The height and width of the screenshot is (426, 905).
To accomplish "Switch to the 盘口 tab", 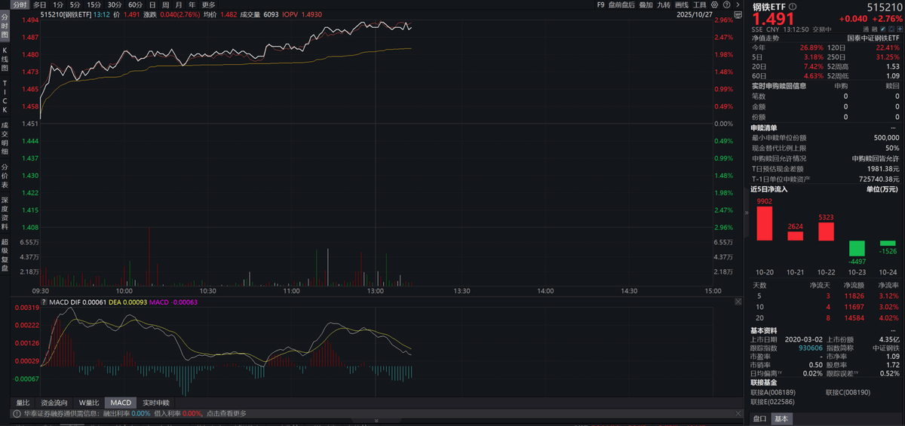I will [759, 418].
